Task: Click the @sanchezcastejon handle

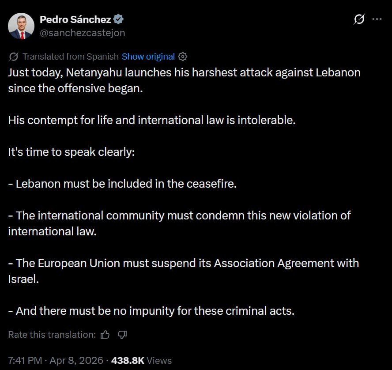Action: (x=82, y=33)
